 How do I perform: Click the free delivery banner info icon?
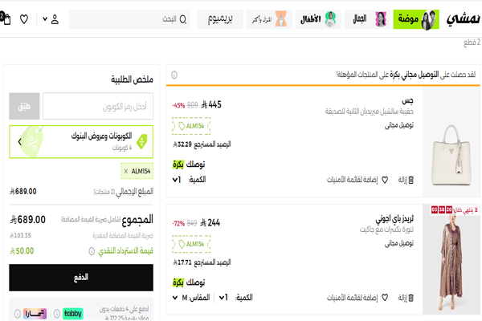click(174, 75)
